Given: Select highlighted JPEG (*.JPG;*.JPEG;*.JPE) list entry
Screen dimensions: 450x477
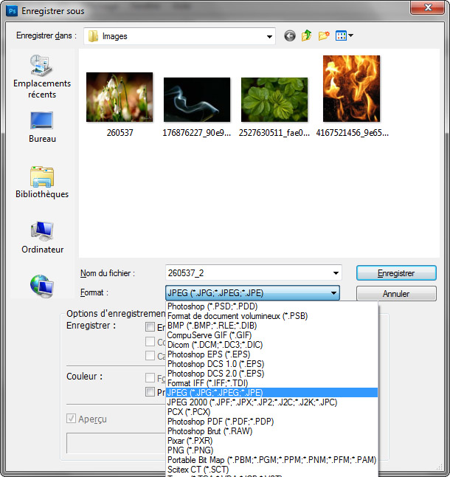Looking at the screenshot, I should [272, 392].
